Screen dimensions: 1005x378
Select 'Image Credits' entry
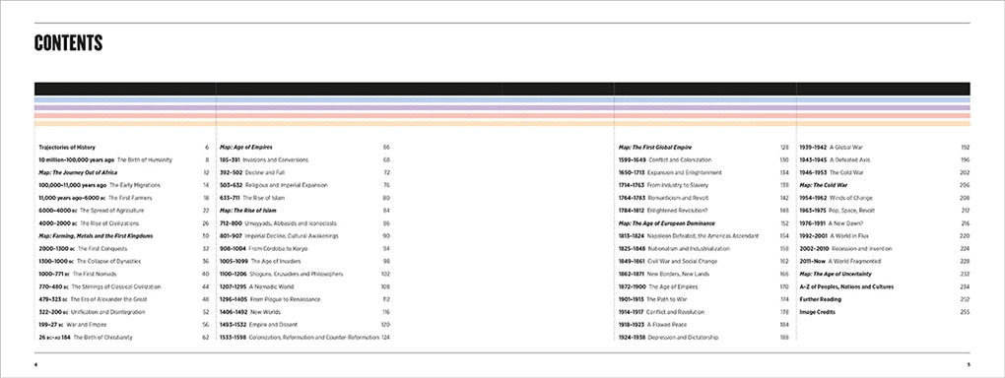(x=818, y=312)
